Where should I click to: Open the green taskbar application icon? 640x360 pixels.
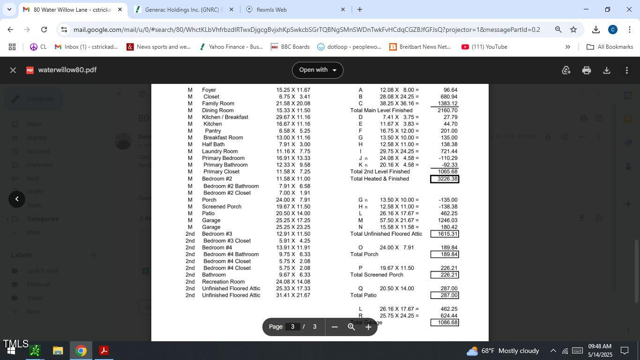[x=35, y=351]
